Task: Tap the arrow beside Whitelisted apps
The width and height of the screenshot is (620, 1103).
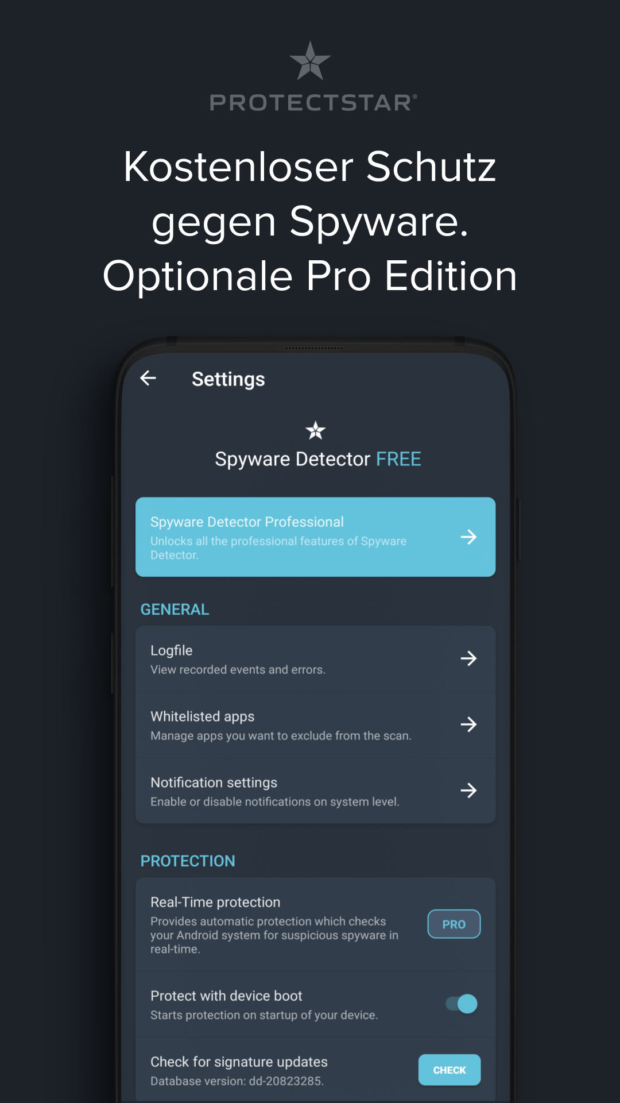Action: click(468, 724)
